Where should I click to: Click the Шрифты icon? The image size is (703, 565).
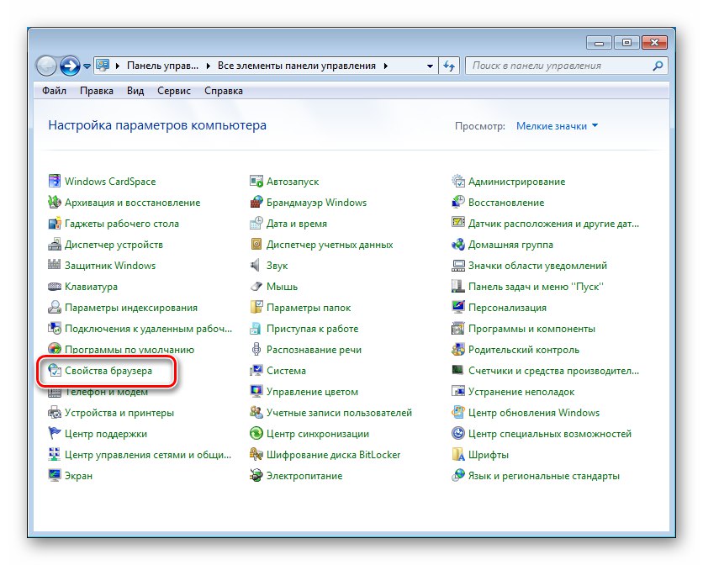tap(457, 454)
